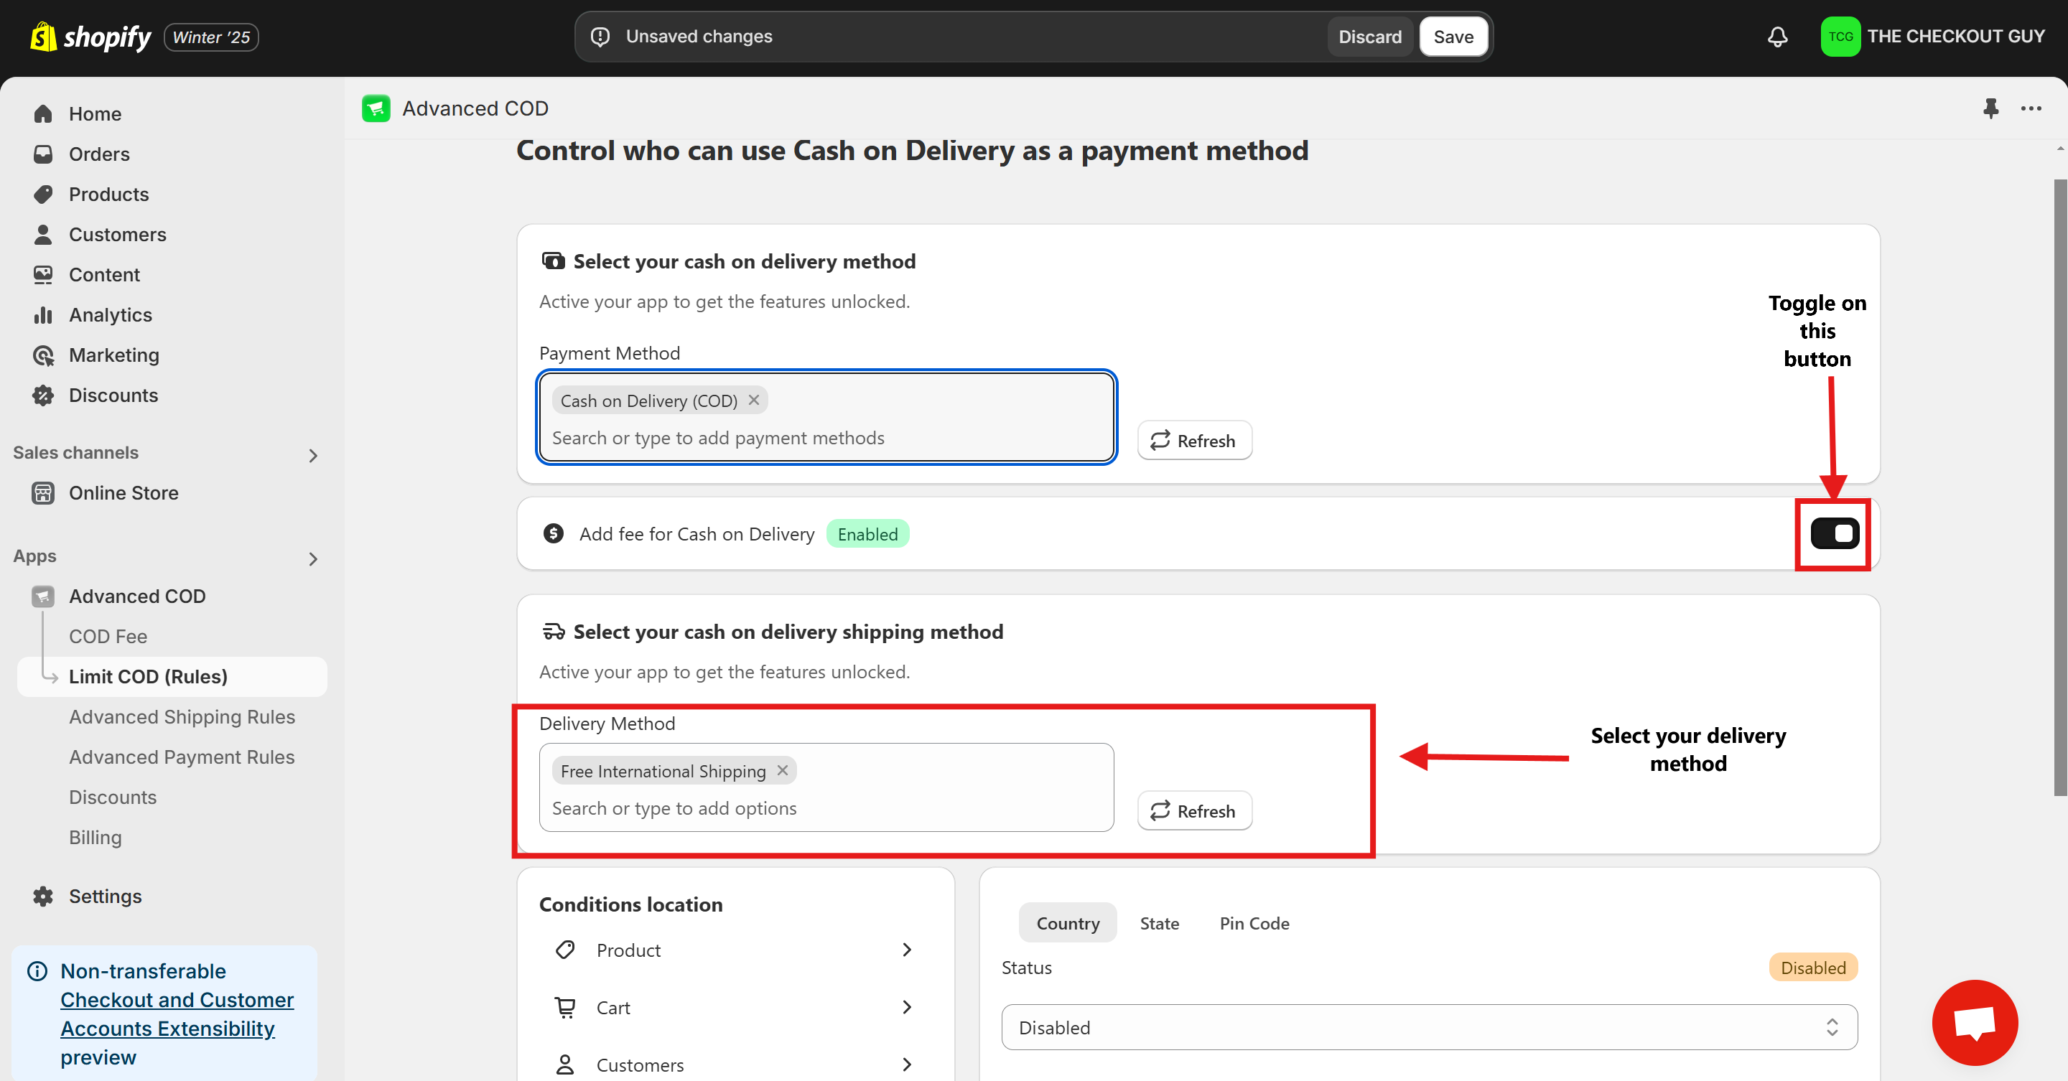Click the dollar icon beside Add fee
The height and width of the screenshot is (1081, 2068).
(x=553, y=533)
